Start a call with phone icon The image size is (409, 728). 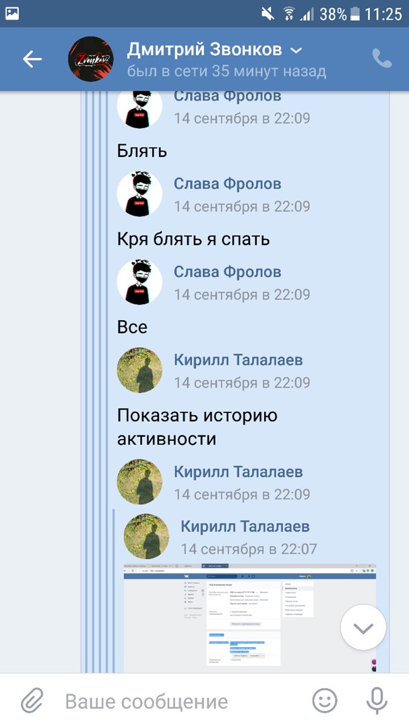pyautogui.click(x=381, y=59)
